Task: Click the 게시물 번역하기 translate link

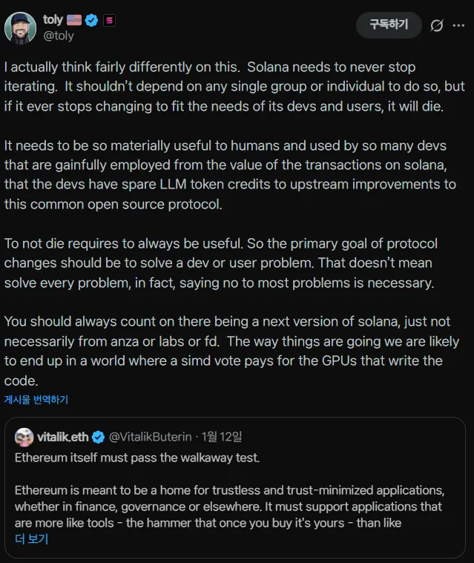Action: click(x=36, y=400)
